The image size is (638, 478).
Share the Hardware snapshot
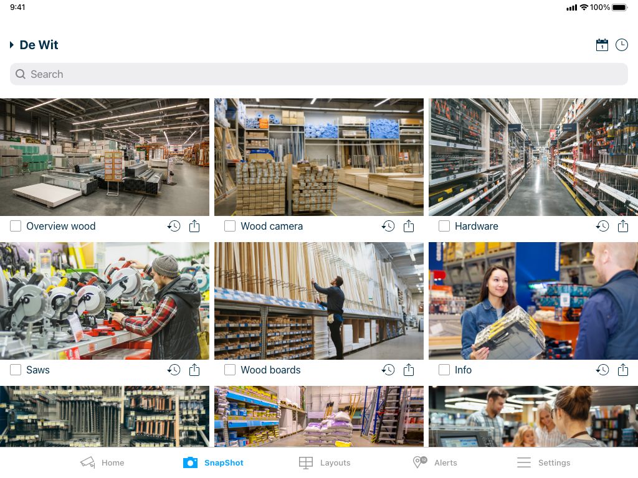[623, 226]
